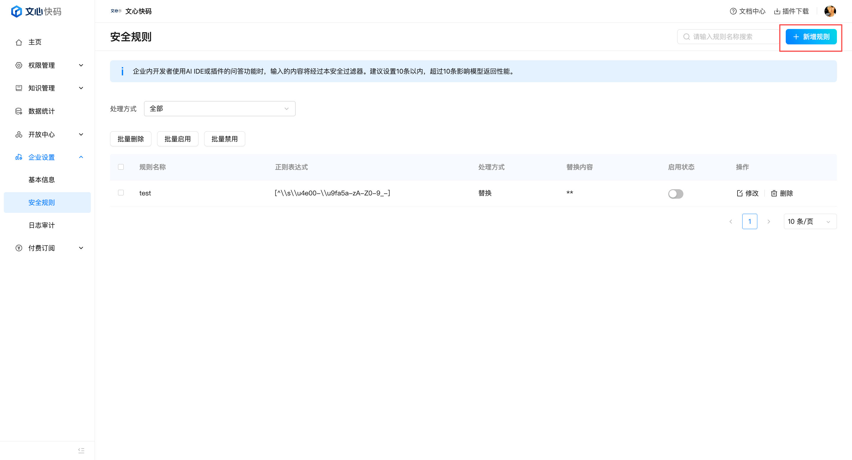Image resolution: width=852 pixels, height=460 pixels.
Task: Open 日志审计 in the sidebar
Action: click(42, 225)
